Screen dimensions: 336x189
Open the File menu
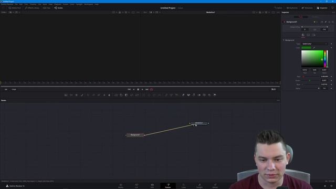(16, 4)
